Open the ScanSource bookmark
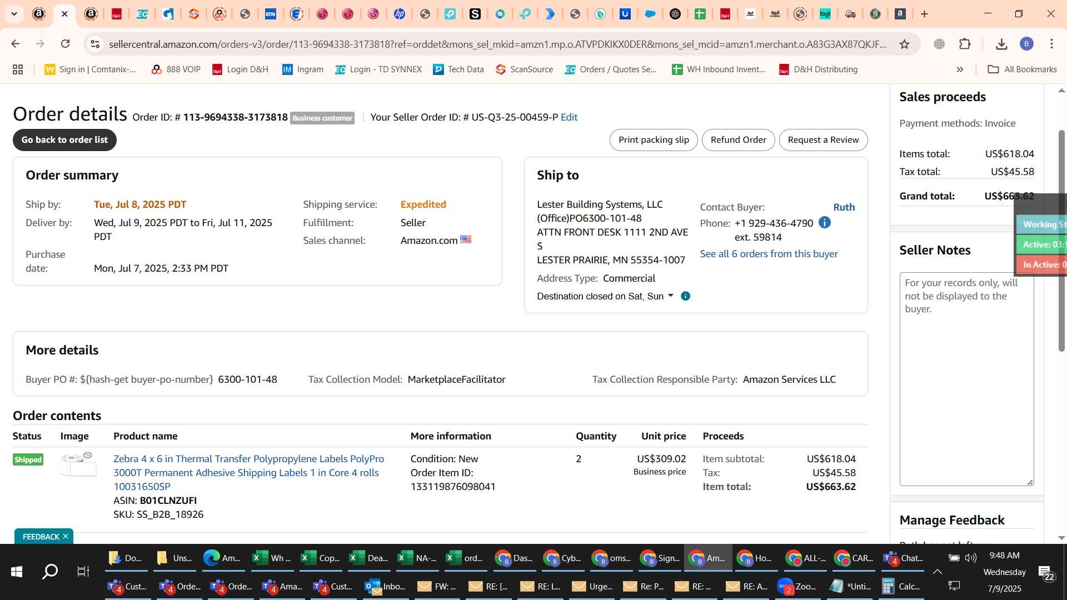 [x=525, y=69]
